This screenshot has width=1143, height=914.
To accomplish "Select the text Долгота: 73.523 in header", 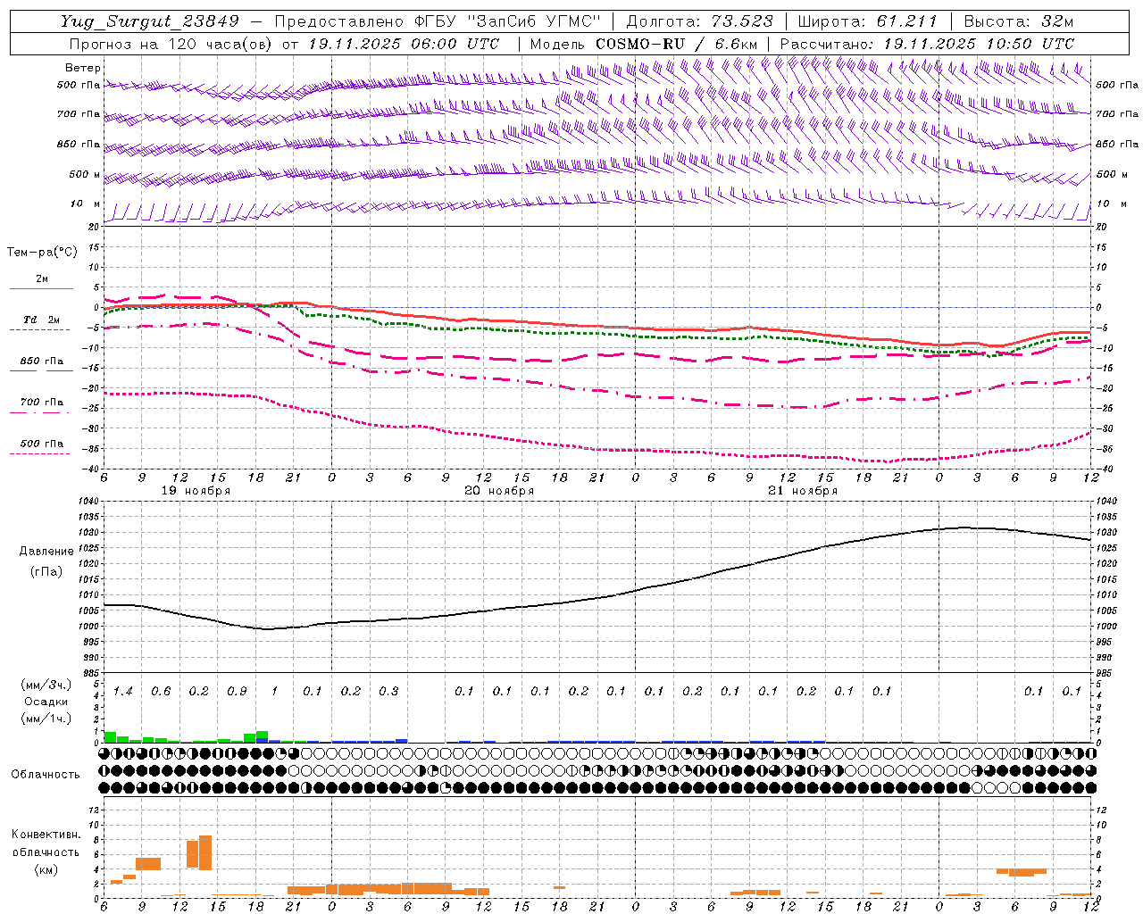I will click(x=699, y=21).
